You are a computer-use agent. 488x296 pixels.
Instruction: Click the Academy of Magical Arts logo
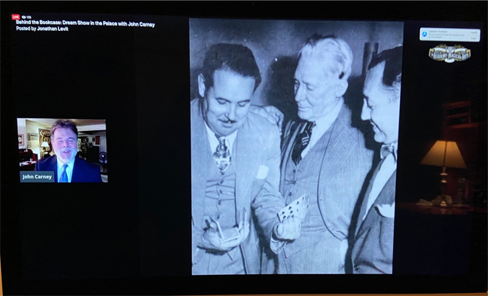point(450,53)
